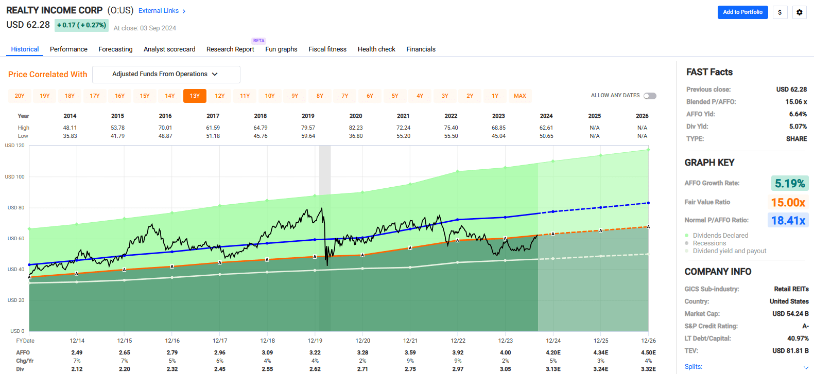Toggle Recessions legend item
This screenshot has width=814, height=374.
(x=709, y=243)
